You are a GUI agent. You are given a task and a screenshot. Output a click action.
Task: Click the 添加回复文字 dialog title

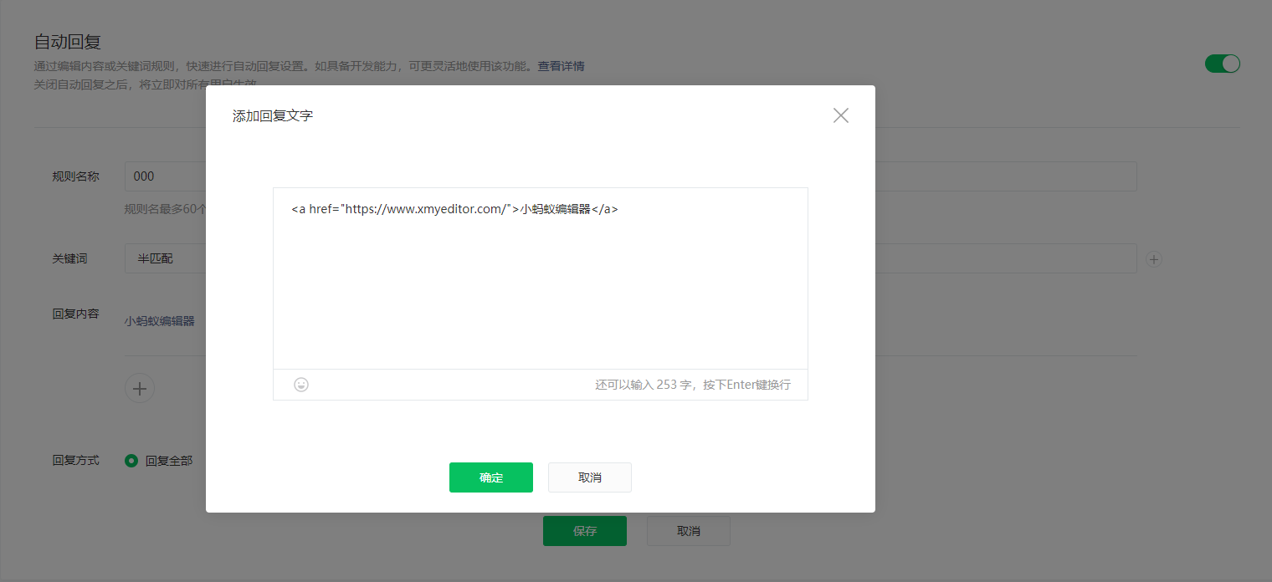[x=273, y=115]
